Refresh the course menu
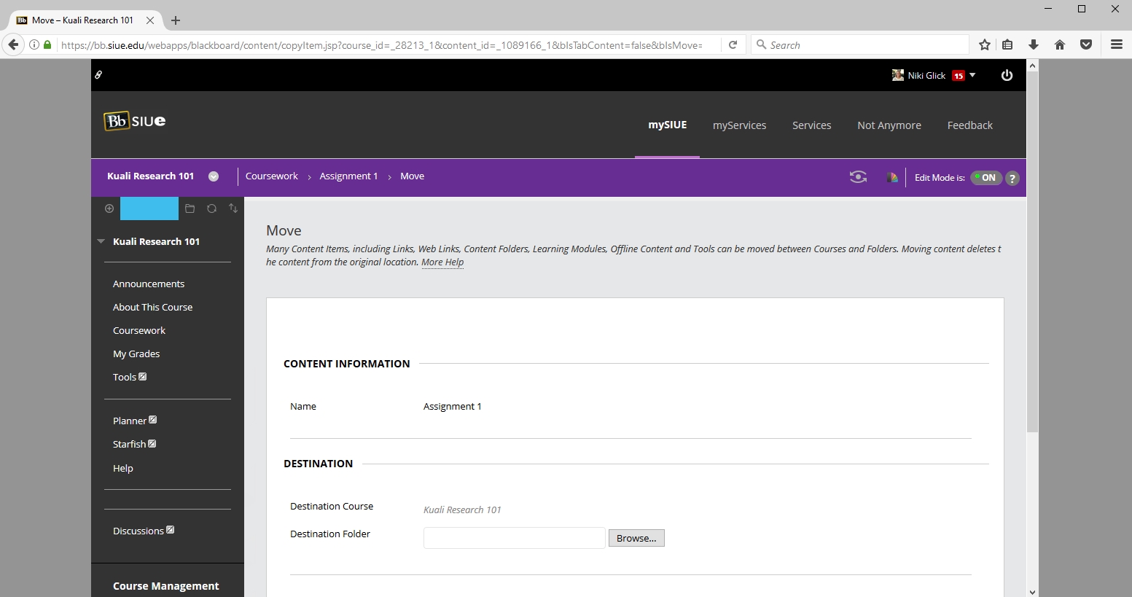 [x=211, y=208]
